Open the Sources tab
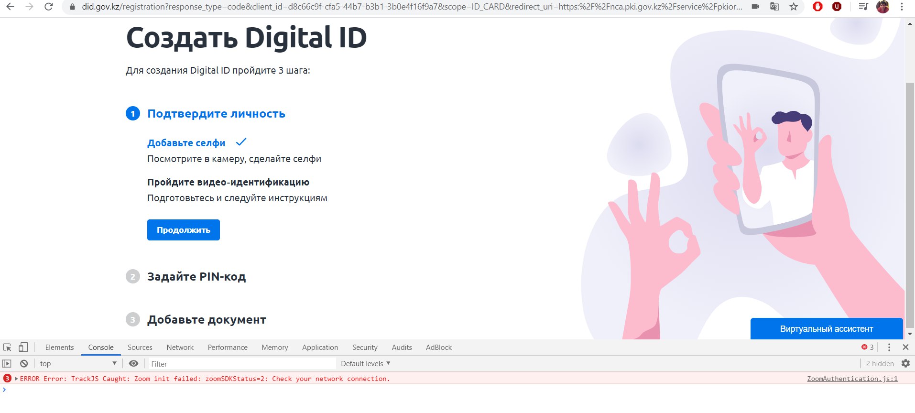 [x=140, y=348]
